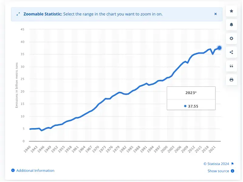This screenshot has width=243, height=182.
Task: Open chart settings gear icon
Action: pos(232,39)
